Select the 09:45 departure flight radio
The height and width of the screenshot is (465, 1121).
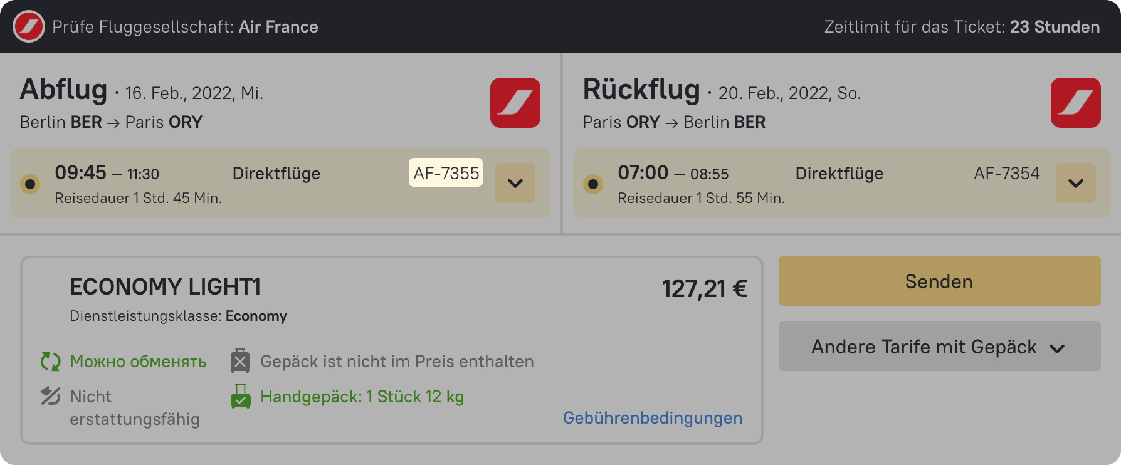pyautogui.click(x=30, y=184)
